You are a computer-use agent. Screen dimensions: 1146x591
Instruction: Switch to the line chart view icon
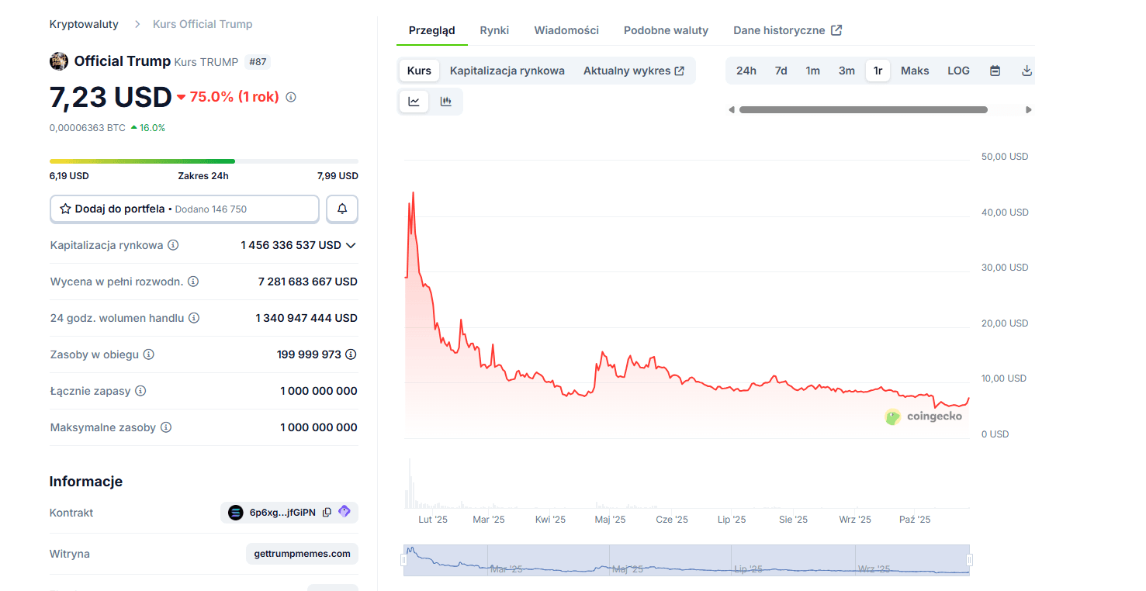[x=414, y=102]
